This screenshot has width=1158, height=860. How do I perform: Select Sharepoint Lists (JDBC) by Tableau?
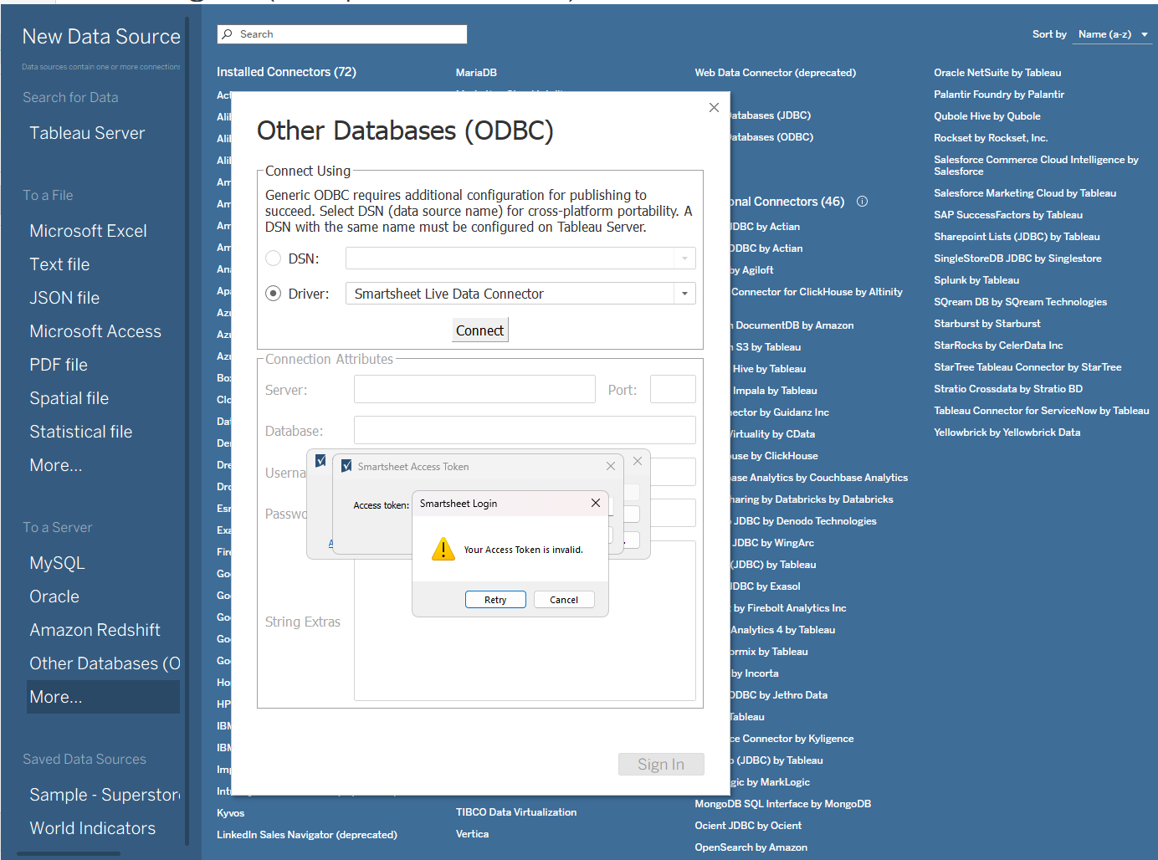(1017, 237)
